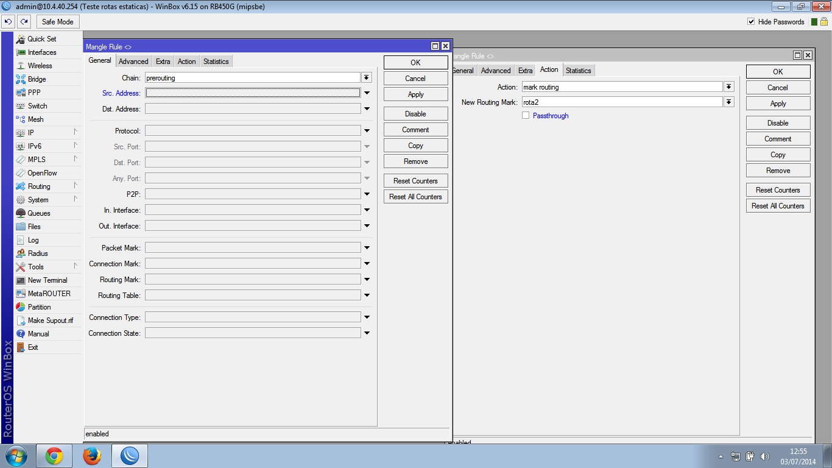The height and width of the screenshot is (468, 832).
Task: Open the Queues window
Action: (39, 213)
